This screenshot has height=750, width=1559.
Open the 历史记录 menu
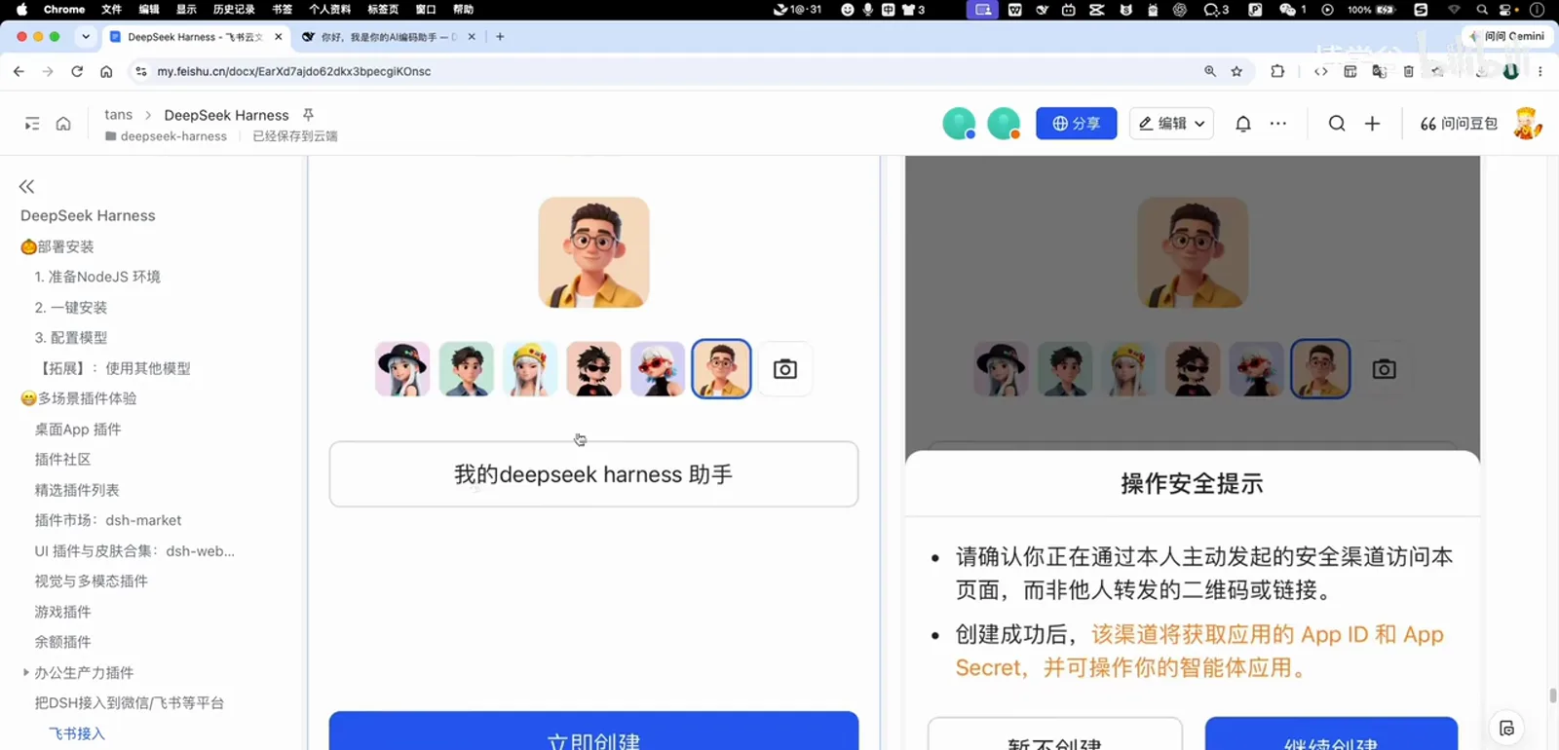point(234,10)
